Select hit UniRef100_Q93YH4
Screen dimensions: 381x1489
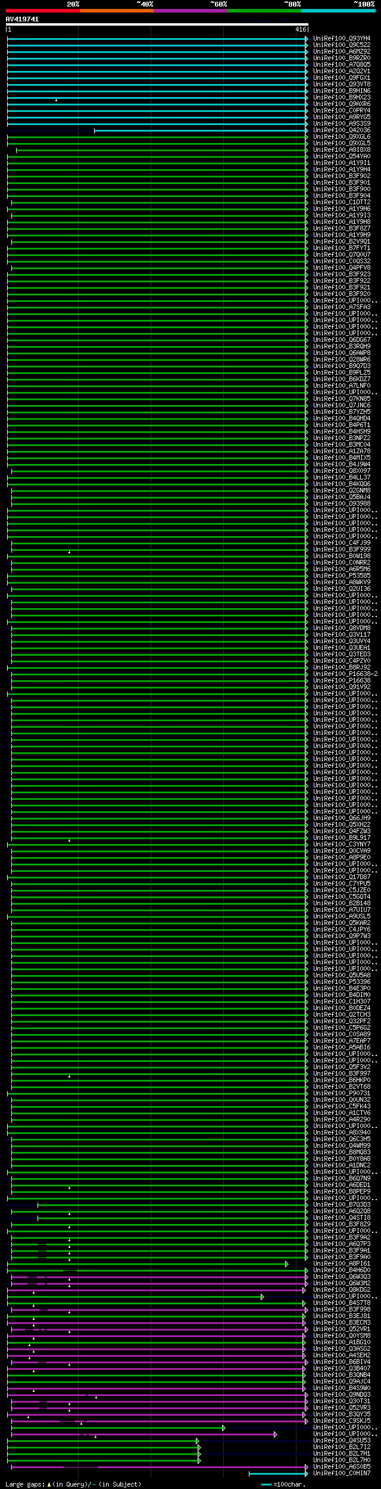pyautogui.click(x=342, y=39)
